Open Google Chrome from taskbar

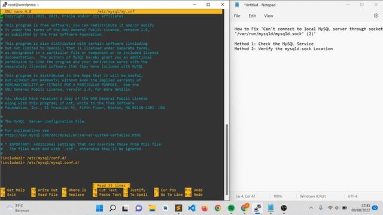click(x=218, y=208)
